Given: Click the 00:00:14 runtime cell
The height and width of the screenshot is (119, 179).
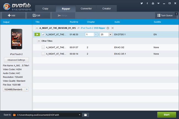Looking at the screenshot, I should click(x=74, y=54).
